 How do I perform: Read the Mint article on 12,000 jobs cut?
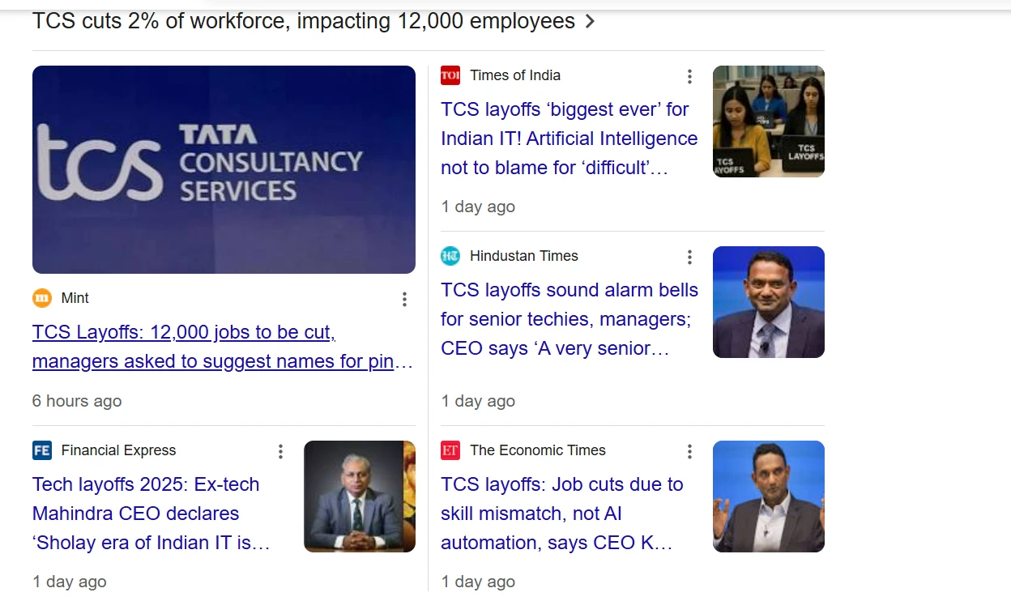point(223,347)
